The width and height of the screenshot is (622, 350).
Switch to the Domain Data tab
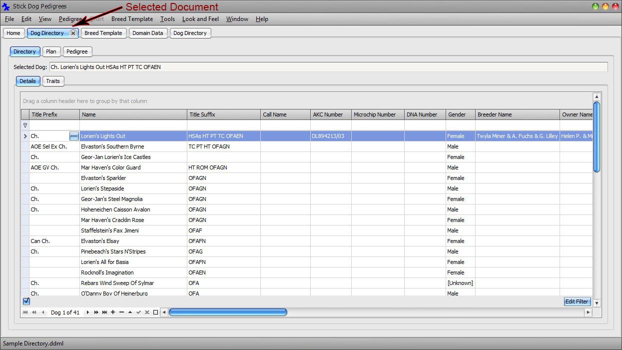[x=148, y=33]
